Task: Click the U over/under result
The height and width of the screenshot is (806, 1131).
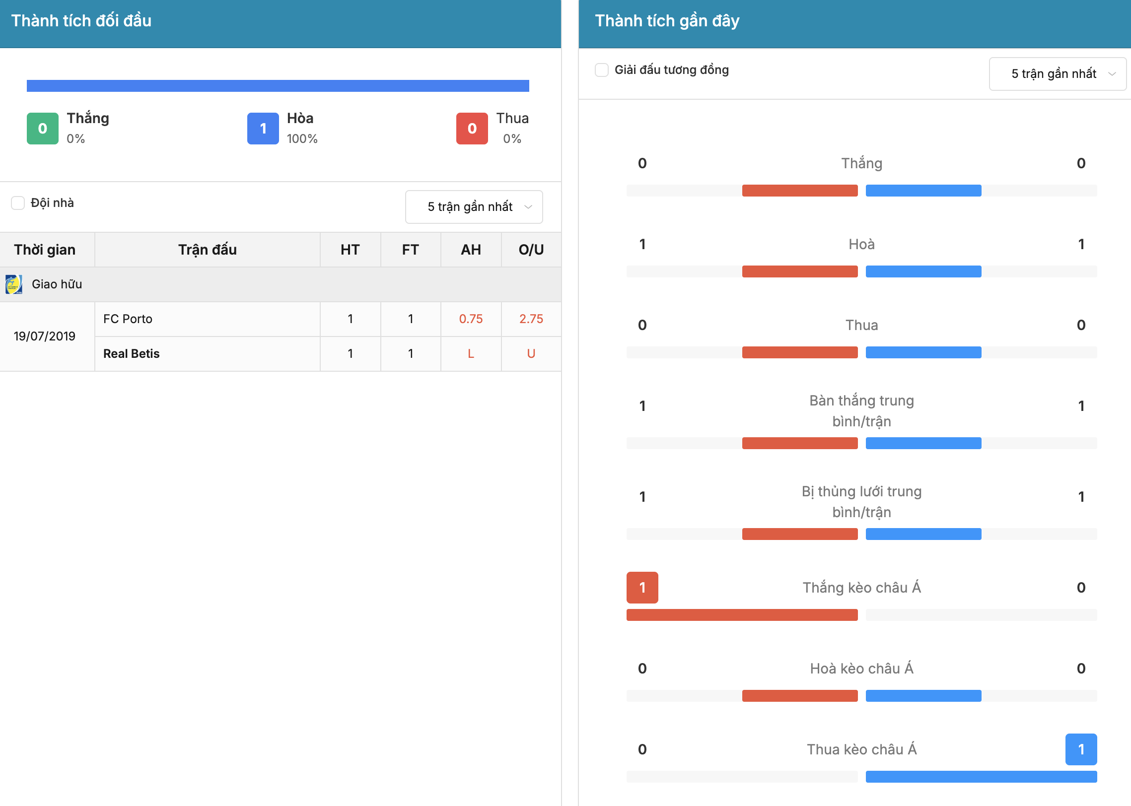Action: [531, 354]
